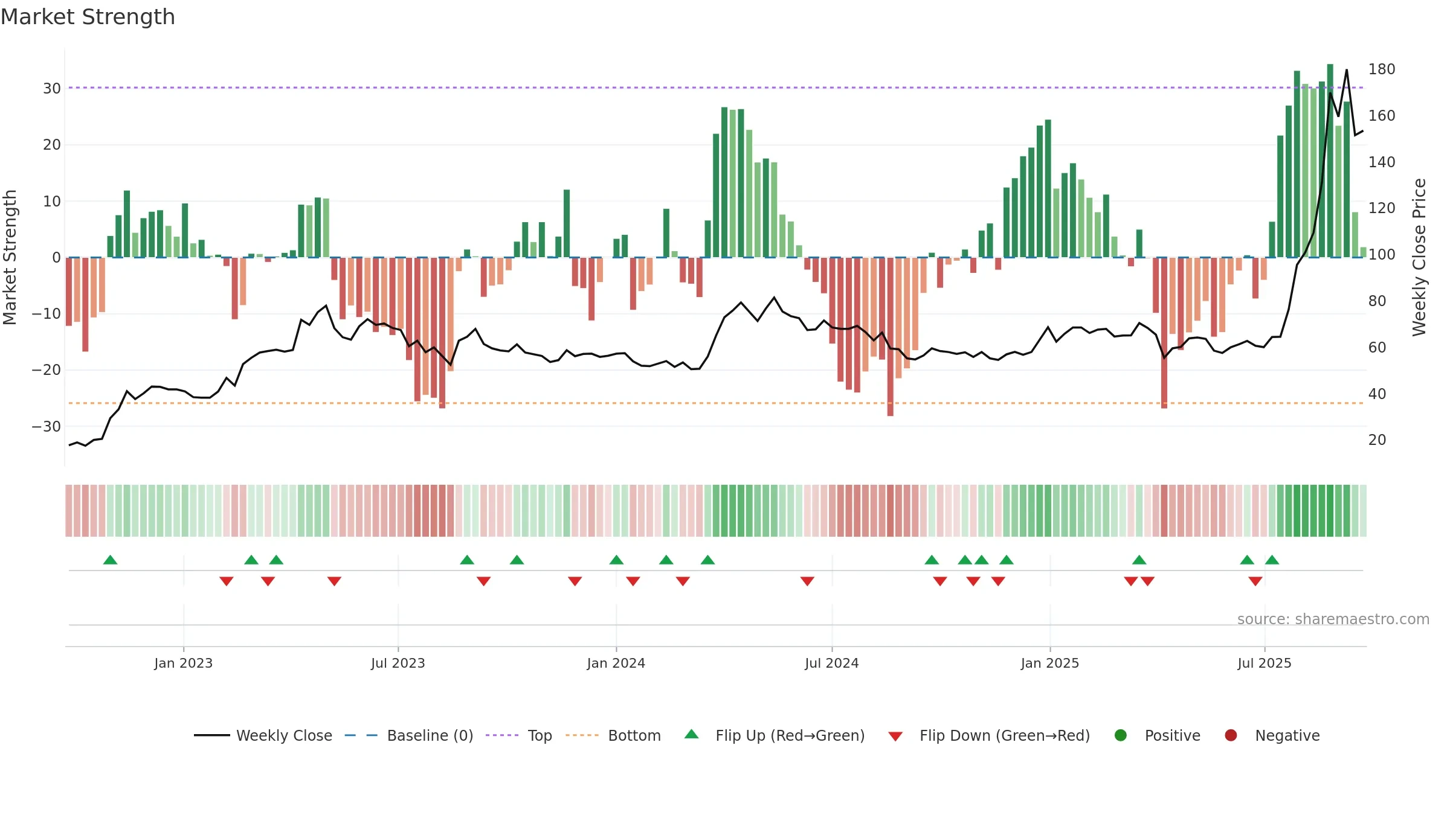Click the green flip-up marker at Jan 2024
This screenshot has height=815, width=1450.
click(x=616, y=560)
